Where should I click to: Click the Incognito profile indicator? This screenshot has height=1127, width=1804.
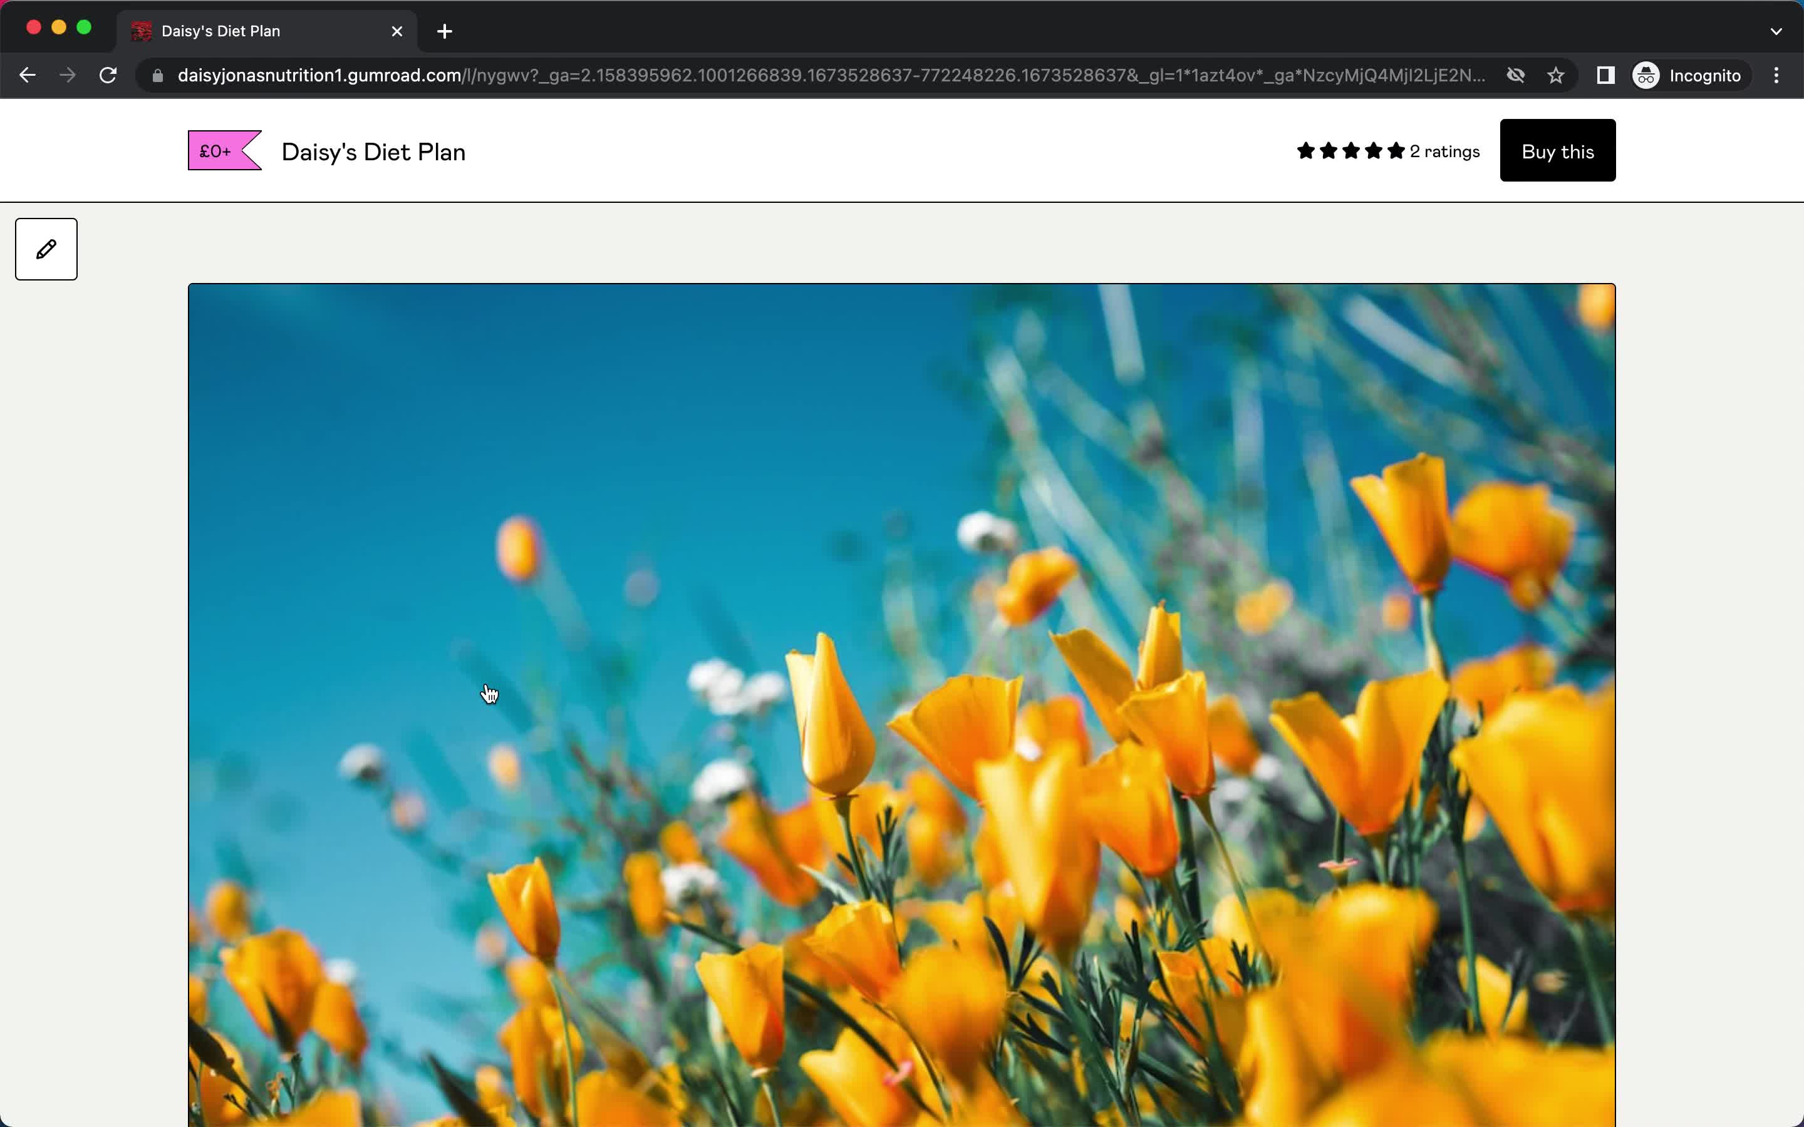[1689, 75]
